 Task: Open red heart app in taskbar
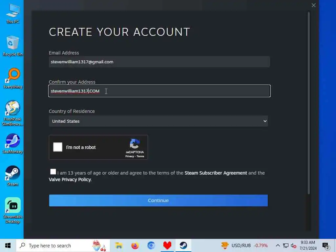(x=167, y=245)
